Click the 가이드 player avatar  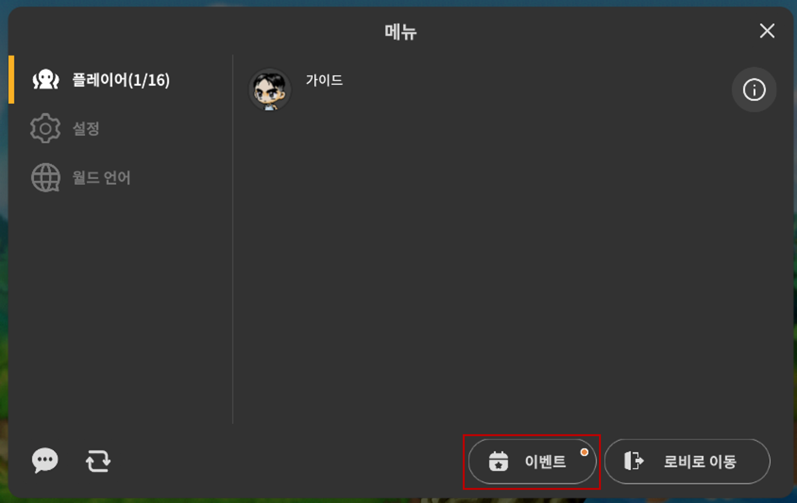[270, 90]
